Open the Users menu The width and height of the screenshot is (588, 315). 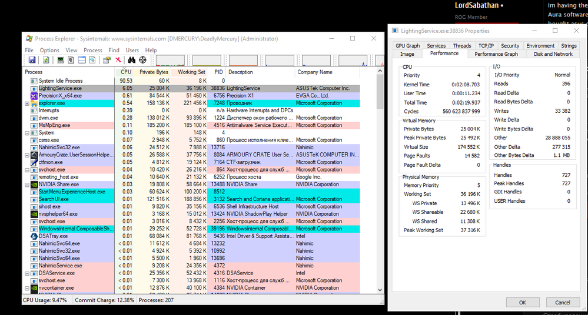coord(132,50)
